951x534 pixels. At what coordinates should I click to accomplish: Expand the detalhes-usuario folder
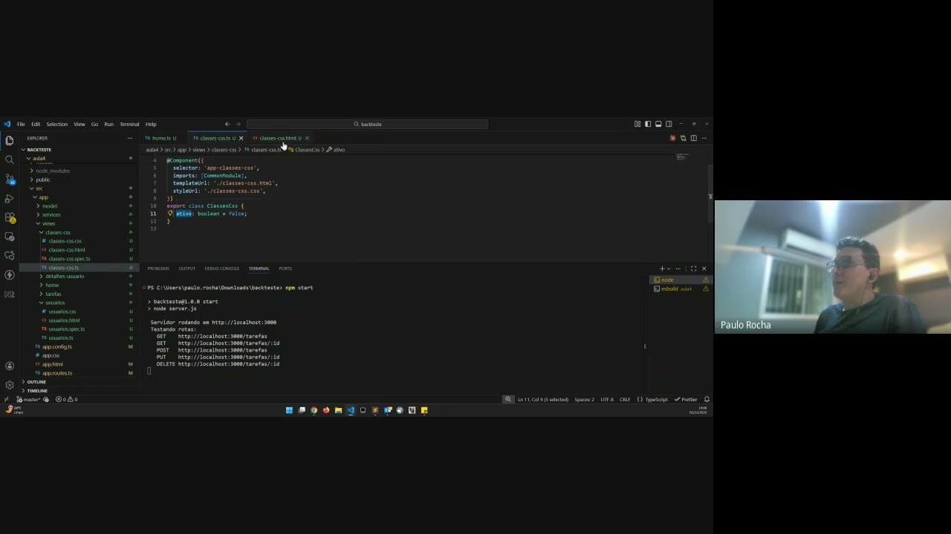(78, 277)
